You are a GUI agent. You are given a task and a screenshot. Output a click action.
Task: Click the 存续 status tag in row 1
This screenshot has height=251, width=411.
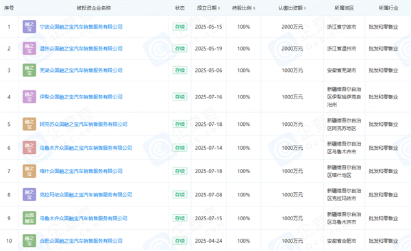tap(179, 27)
